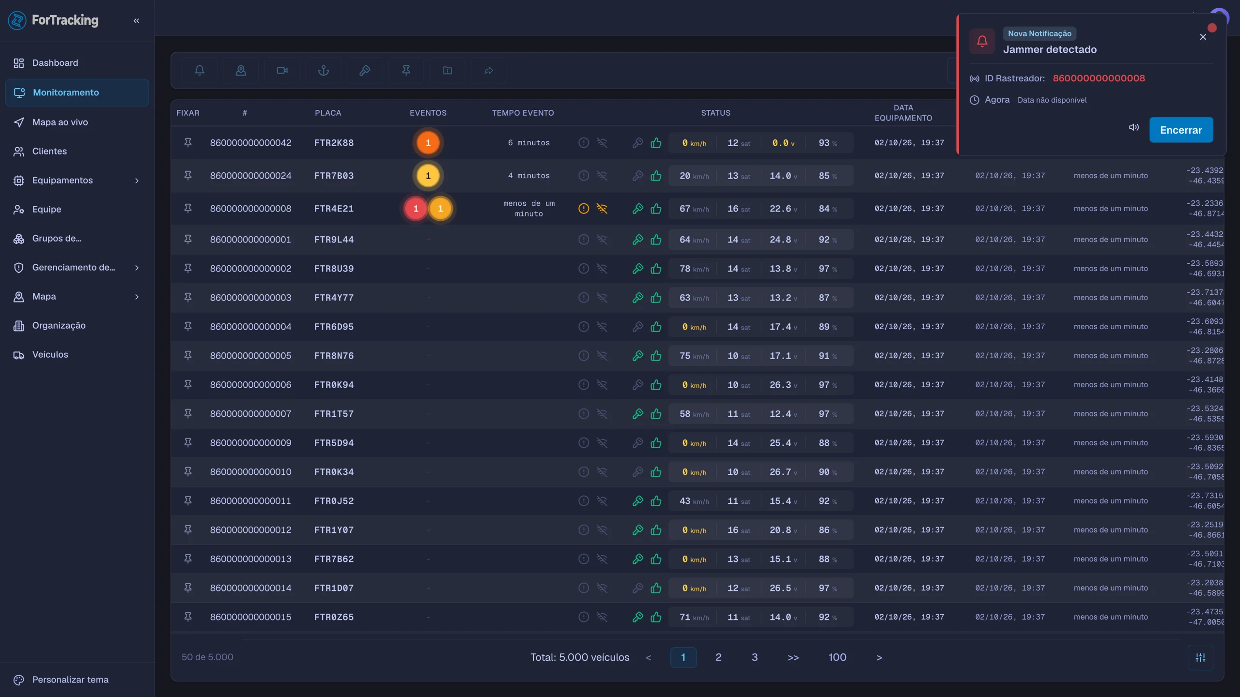Pin the FTR2K88 vehicle row
Viewport: 1240px width, 697px height.
pos(188,143)
